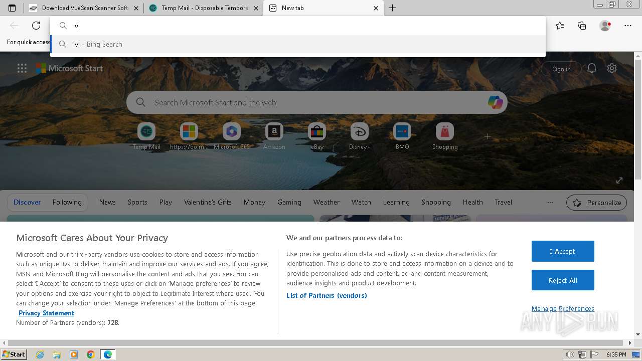Open a new tab with plus button
Viewport: 642px width, 361px height.
pos(392,8)
